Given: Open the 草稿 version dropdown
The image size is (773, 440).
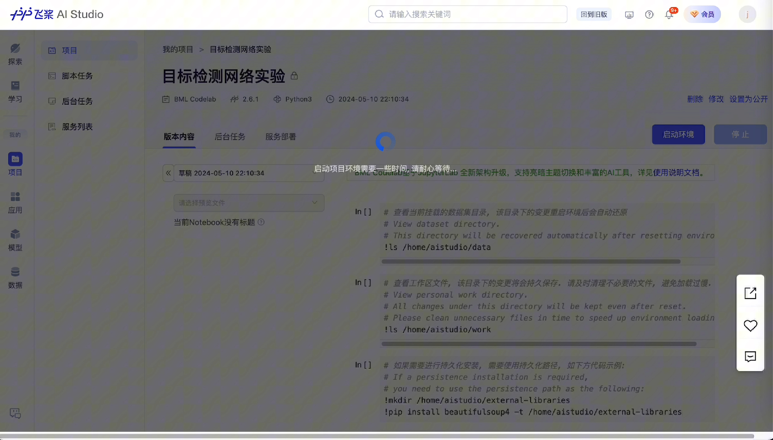Looking at the screenshot, I should [249, 173].
